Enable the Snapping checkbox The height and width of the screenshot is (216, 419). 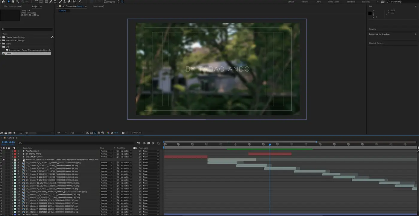pos(105,1)
